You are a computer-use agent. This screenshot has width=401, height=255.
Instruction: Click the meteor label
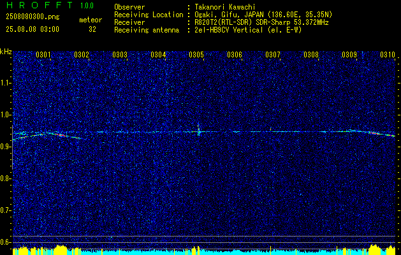91,20
